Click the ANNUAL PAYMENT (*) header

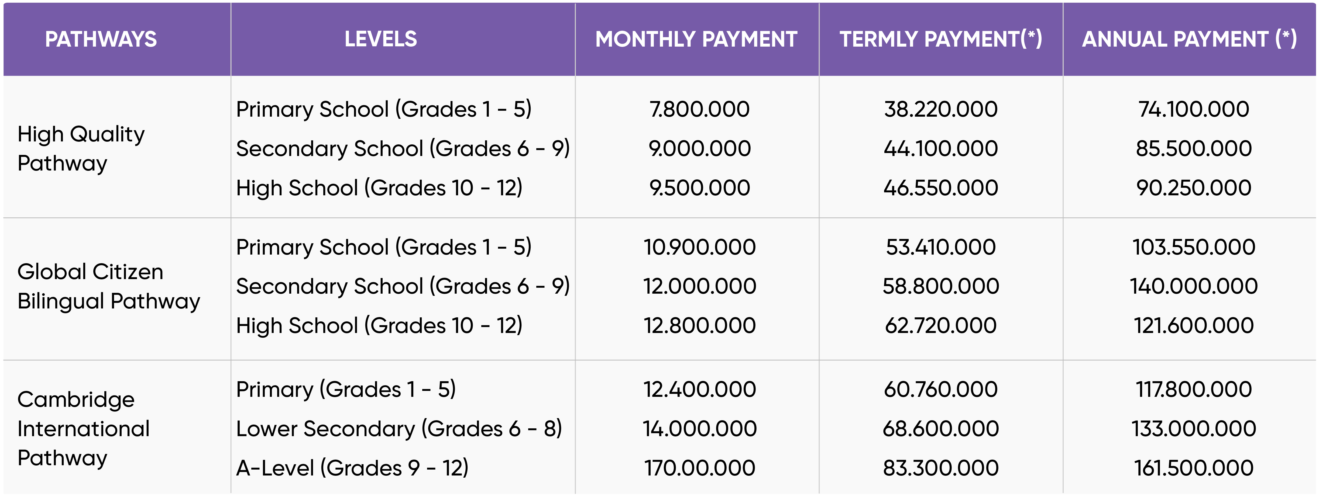[x=1189, y=39]
